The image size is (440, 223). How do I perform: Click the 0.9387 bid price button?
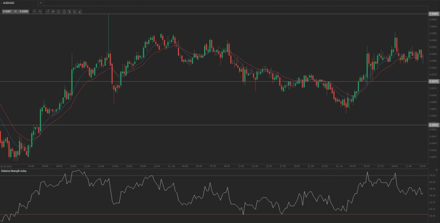(6, 11)
